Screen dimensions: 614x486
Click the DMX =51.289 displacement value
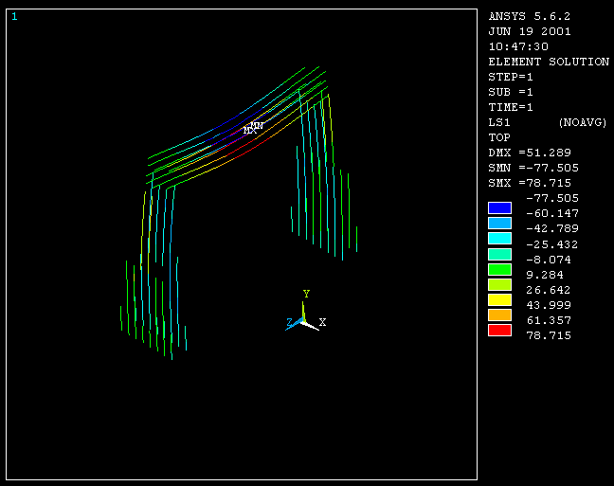pos(528,153)
